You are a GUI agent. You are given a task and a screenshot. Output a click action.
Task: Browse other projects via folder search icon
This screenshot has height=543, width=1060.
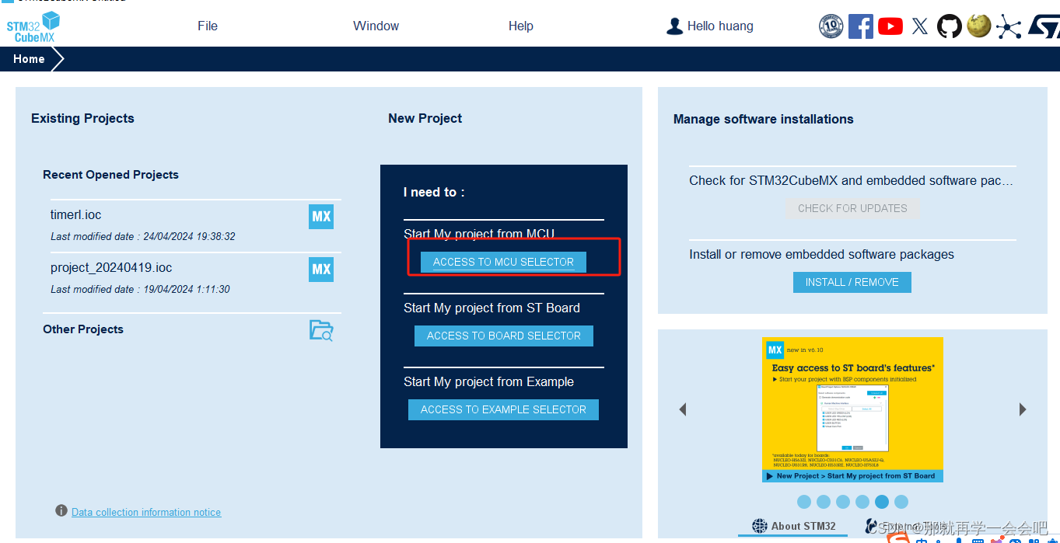pyautogui.click(x=321, y=330)
